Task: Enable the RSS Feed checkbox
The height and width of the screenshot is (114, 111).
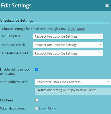Action: click(x=37, y=100)
